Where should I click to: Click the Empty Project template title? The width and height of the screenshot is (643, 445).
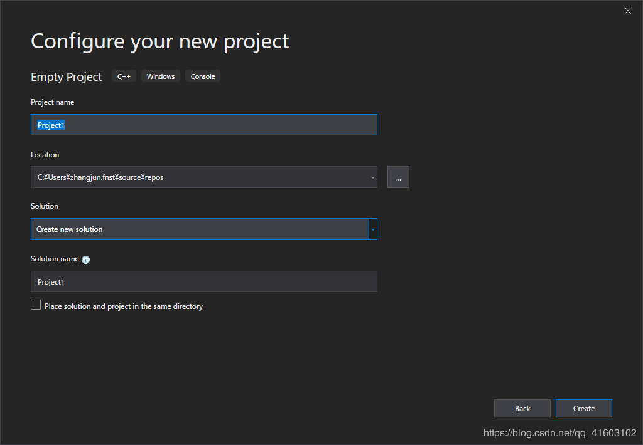tap(67, 77)
